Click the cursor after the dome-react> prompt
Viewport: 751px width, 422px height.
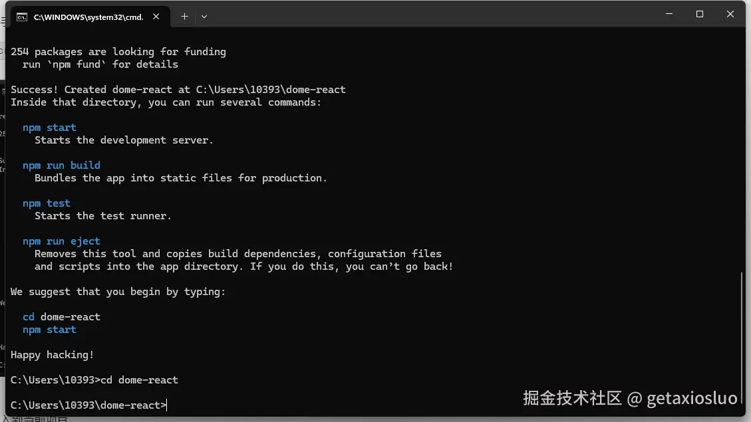tap(167, 405)
